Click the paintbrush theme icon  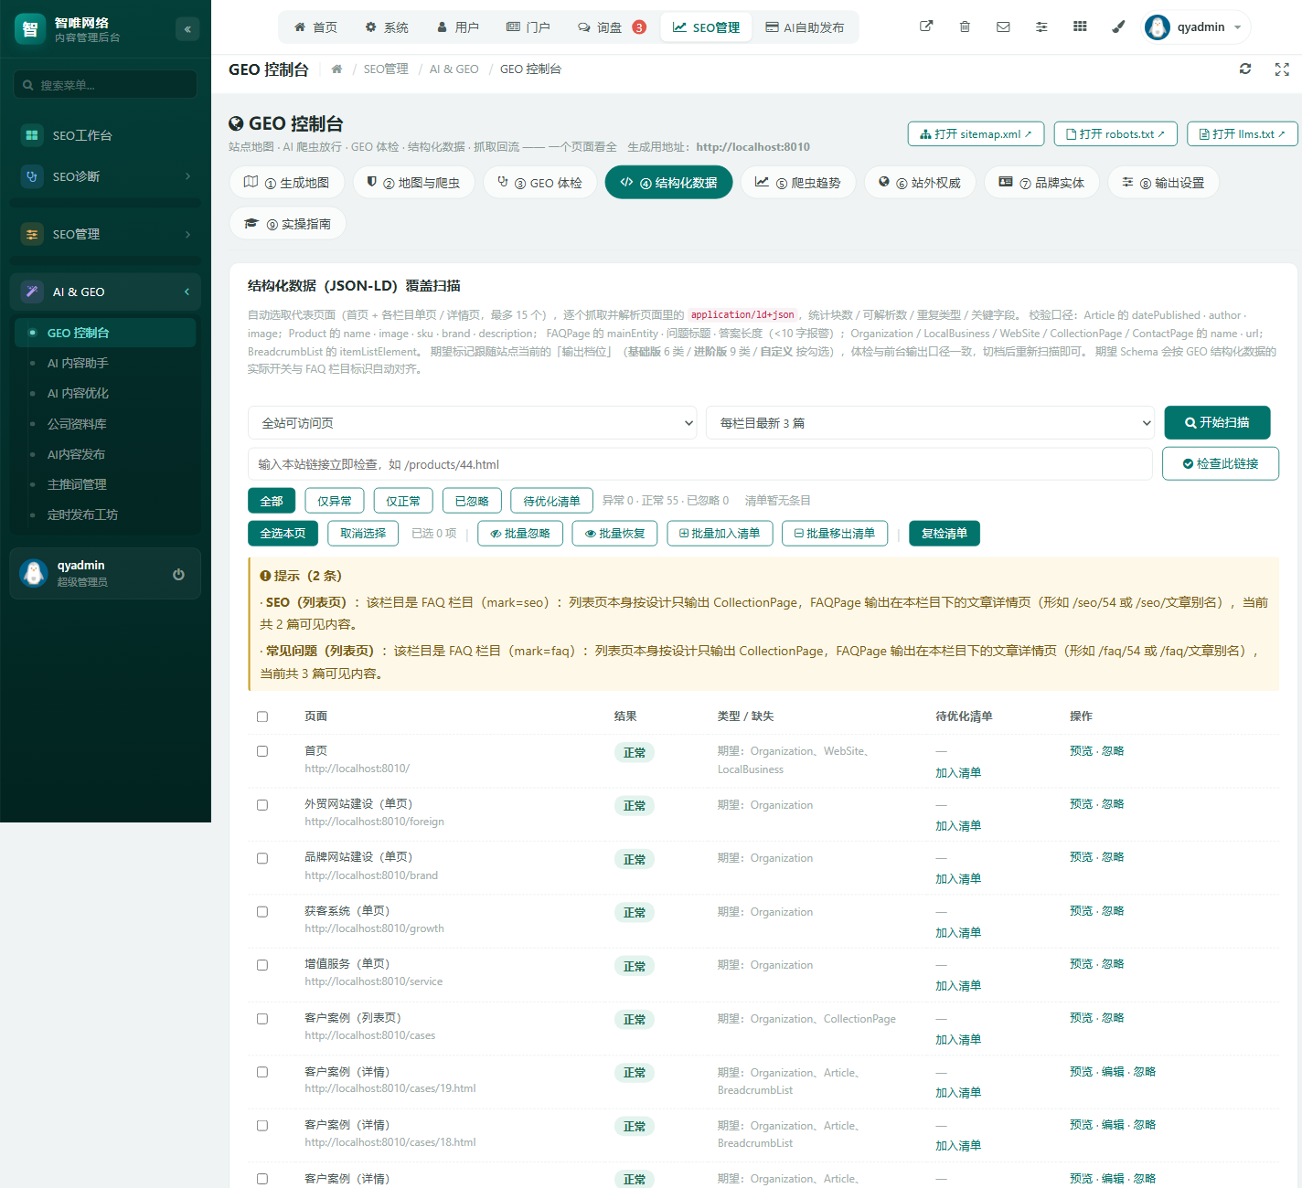[x=1118, y=27]
